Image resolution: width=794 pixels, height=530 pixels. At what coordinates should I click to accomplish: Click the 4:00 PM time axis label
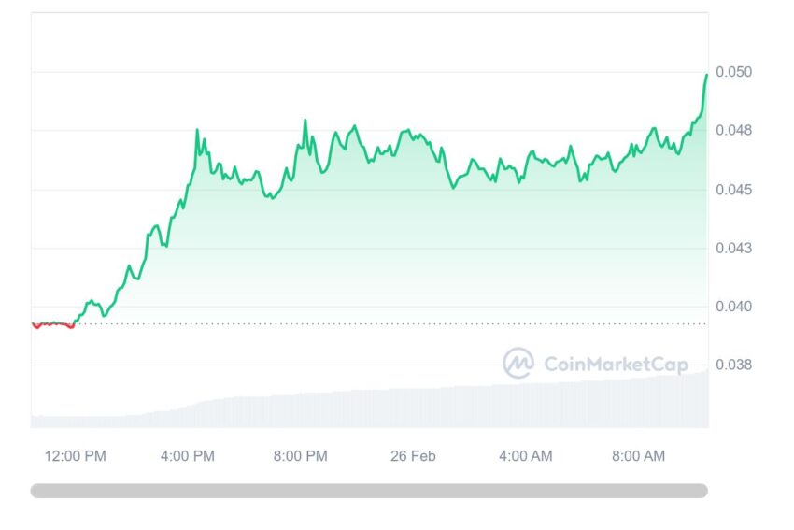[188, 456]
